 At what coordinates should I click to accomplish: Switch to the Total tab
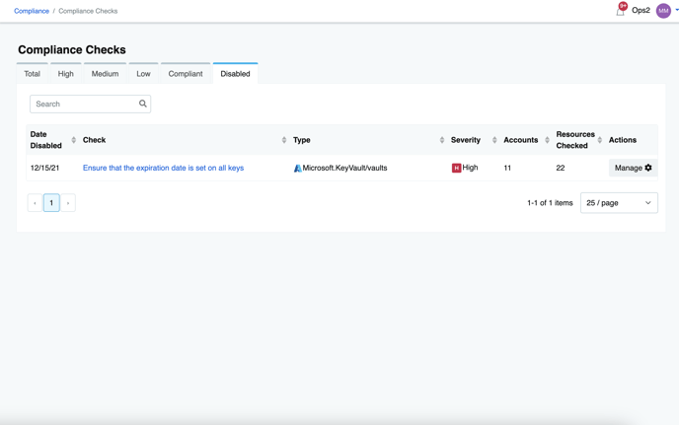(x=32, y=74)
